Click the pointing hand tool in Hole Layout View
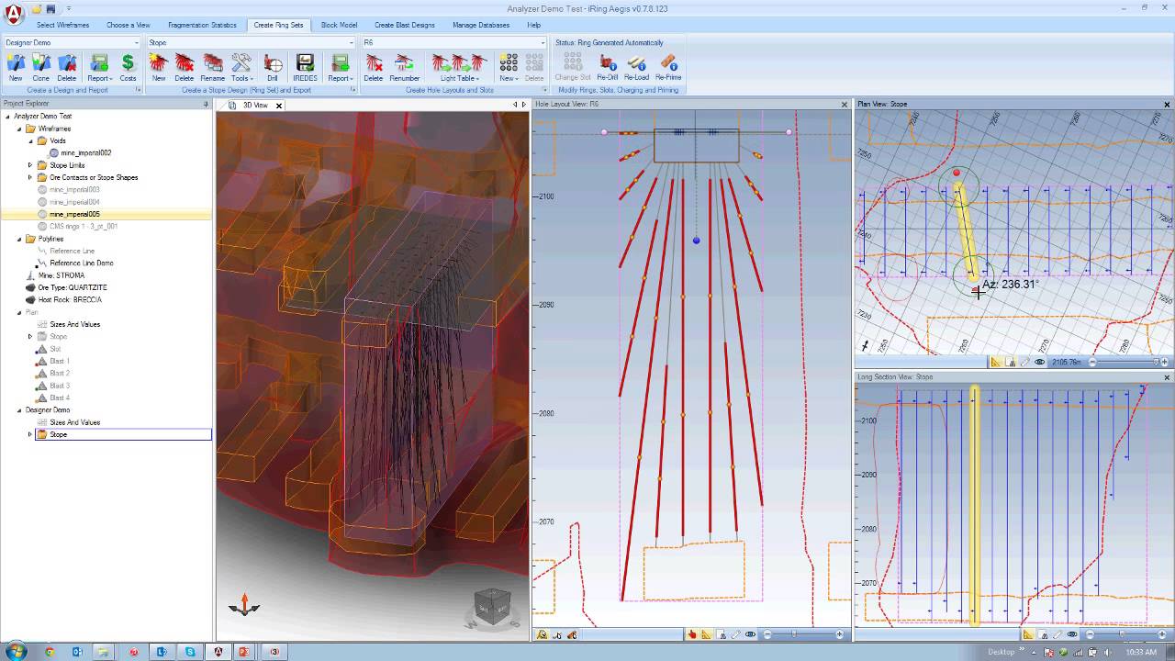The height and width of the screenshot is (661, 1175). 692,634
